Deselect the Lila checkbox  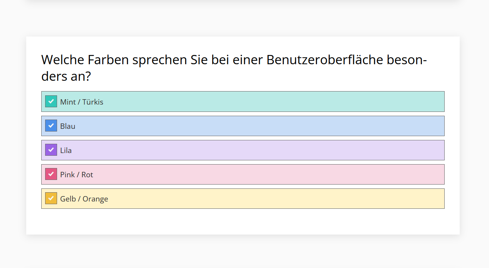click(51, 150)
